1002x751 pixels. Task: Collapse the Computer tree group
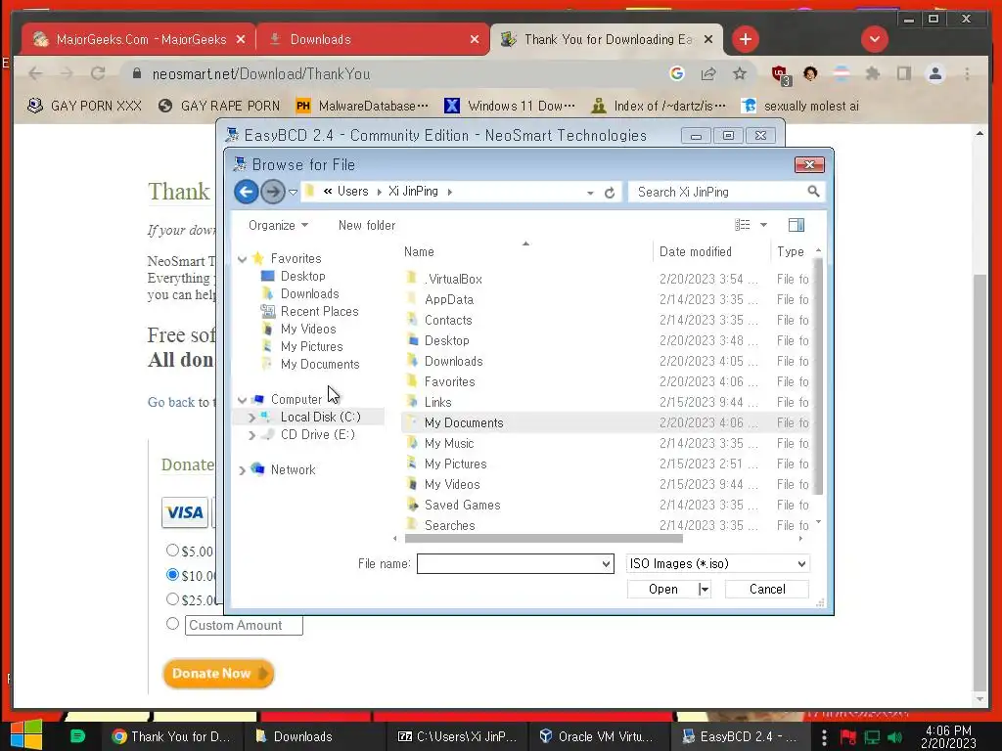(x=243, y=400)
